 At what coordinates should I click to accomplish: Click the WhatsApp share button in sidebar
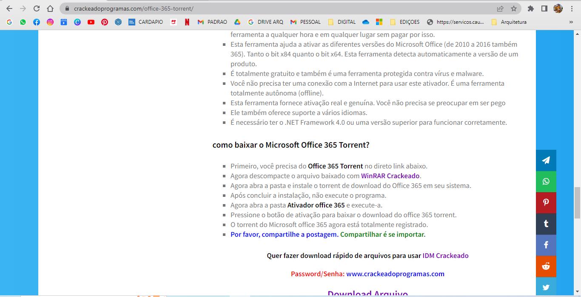click(x=546, y=182)
